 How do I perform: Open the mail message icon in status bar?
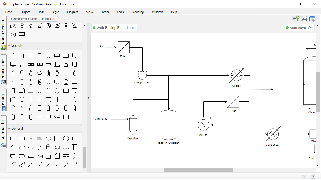304,176
